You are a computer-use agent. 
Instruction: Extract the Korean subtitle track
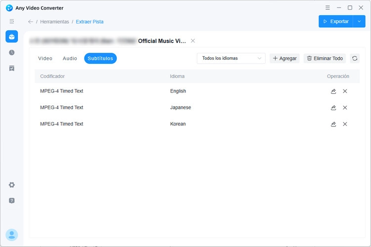[x=333, y=124]
